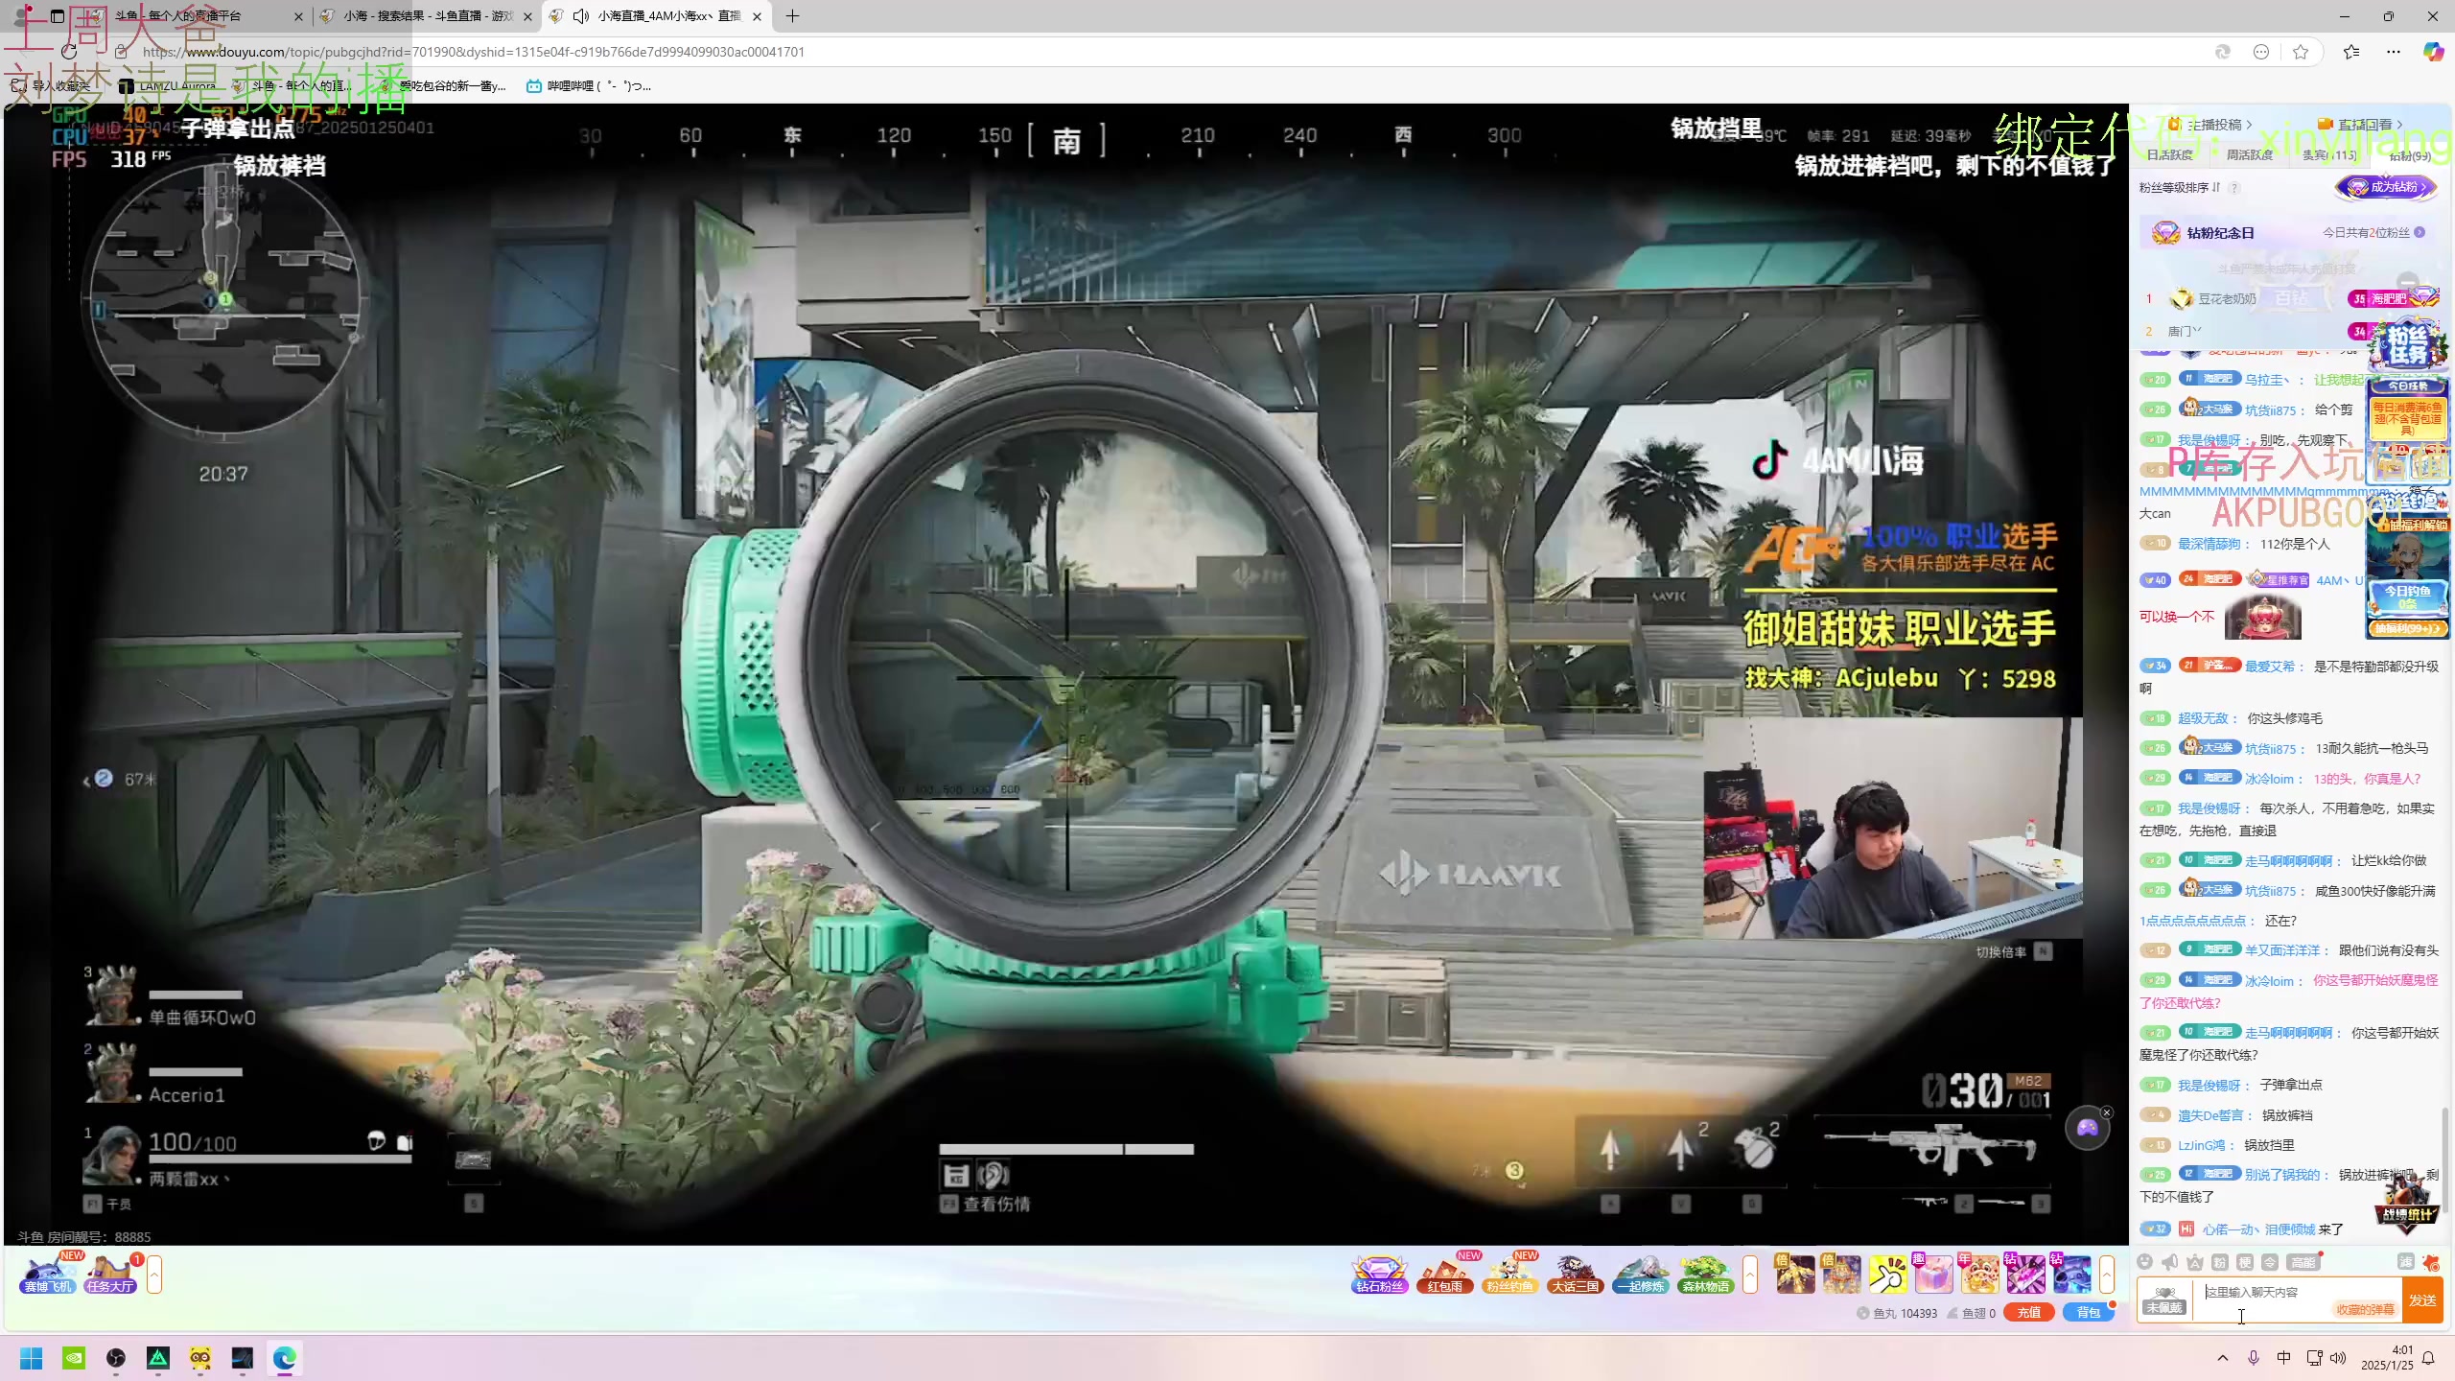Open the 任务大厅 task hall icon
This screenshot has height=1381, width=2455.
tap(110, 1275)
